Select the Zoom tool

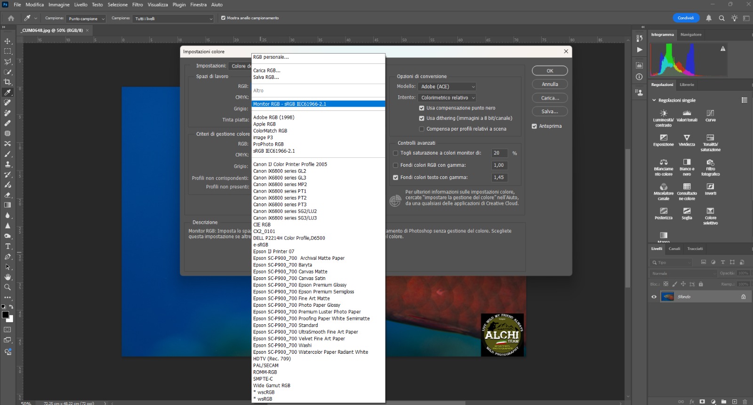pos(8,287)
